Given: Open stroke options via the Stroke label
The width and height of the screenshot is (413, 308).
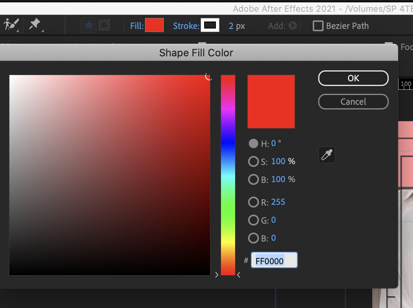Looking at the screenshot, I should [x=187, y=25].
